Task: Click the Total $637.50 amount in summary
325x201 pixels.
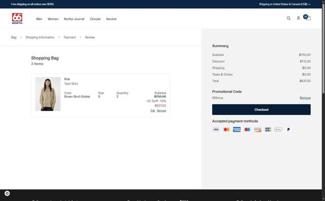Action: point(305,81)
